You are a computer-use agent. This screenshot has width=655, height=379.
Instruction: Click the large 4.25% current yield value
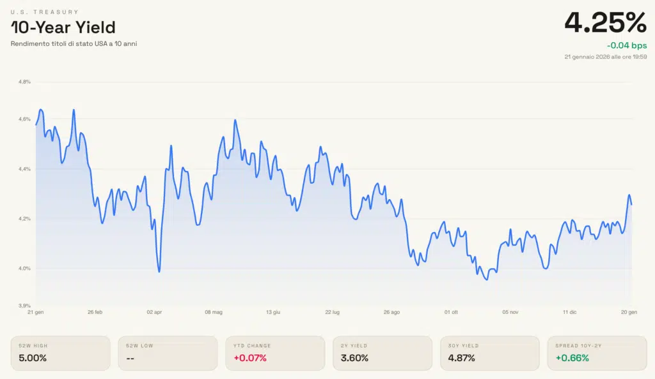click(x=605, y=24)
